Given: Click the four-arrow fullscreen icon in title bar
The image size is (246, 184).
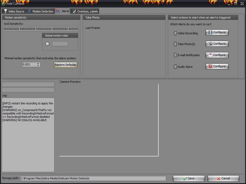Looking at the screenshot, I should [x=242, y=3].
